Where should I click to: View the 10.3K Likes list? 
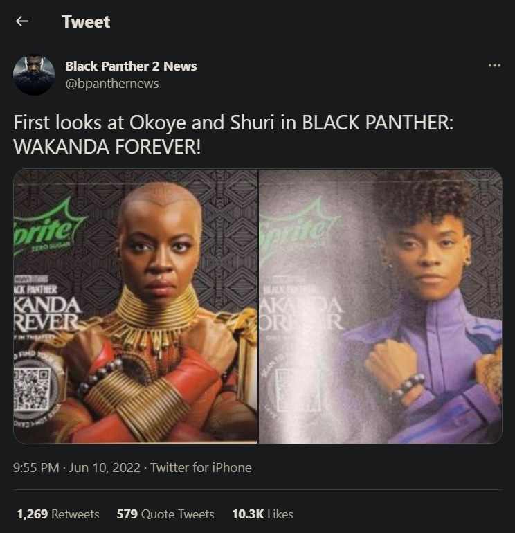262,514
